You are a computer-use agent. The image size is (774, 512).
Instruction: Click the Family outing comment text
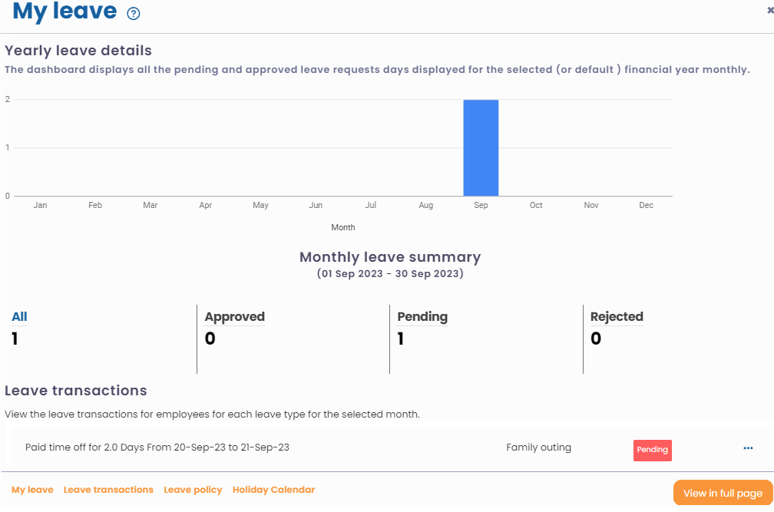click(x=538, y=447)
